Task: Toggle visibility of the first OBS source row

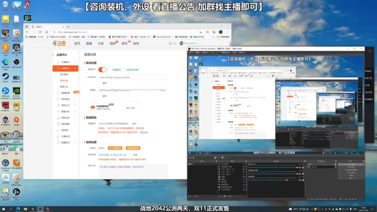Action: [x=244, y=164]
